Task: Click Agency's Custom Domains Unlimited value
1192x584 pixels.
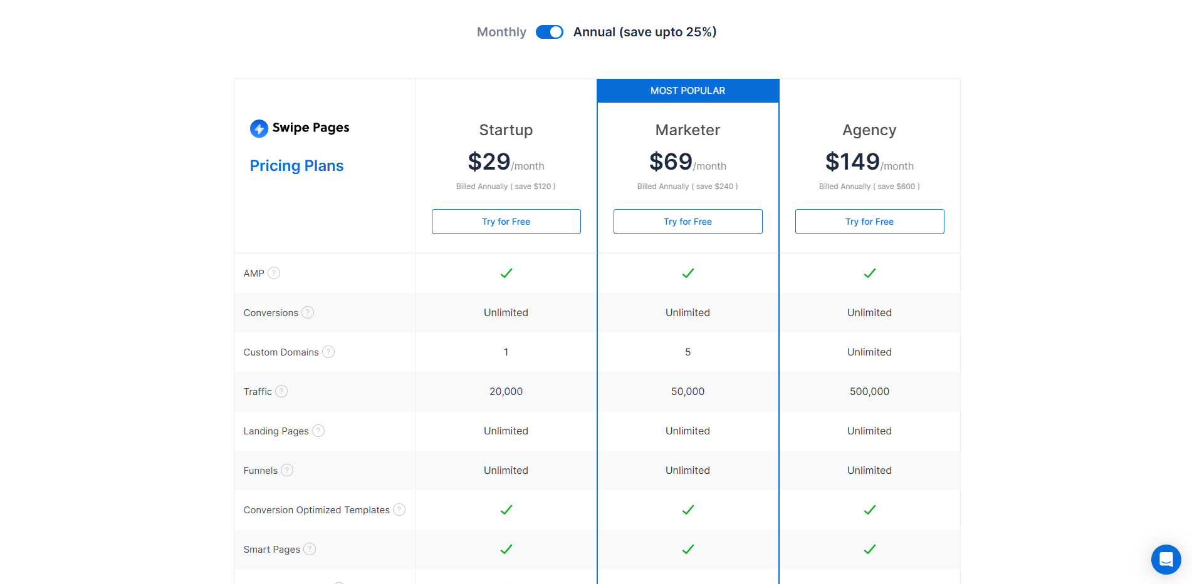Action: 869,352
